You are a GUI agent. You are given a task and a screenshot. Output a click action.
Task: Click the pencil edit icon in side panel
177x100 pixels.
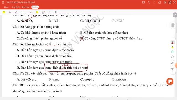click(172, 63)
